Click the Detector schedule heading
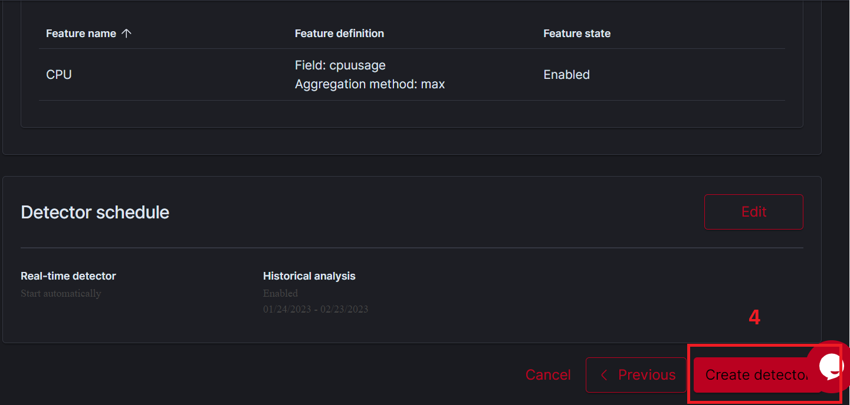850x405 pixels. click(x=95, y=212)
